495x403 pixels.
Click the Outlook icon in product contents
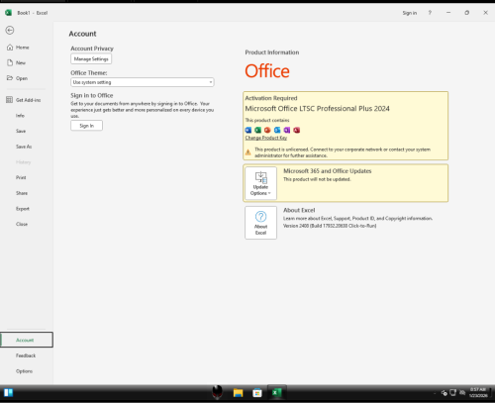[277, 130]
